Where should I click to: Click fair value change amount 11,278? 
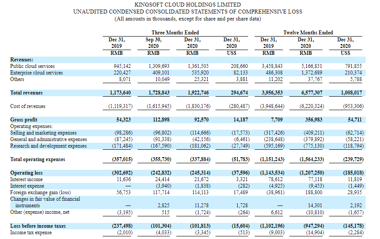202,205
